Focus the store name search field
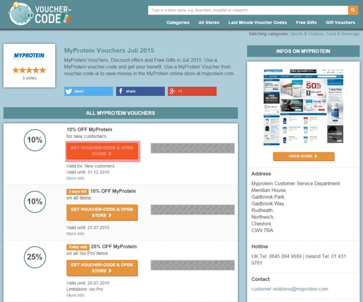Viewport: 363px width, 302px height. (x=248, y=10)
